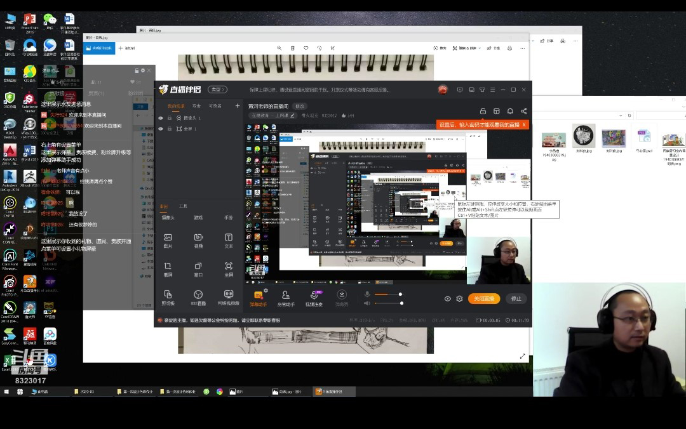
Task: Toggle visibility of 摄像头 1 source
Action: [x=161, y=118]
